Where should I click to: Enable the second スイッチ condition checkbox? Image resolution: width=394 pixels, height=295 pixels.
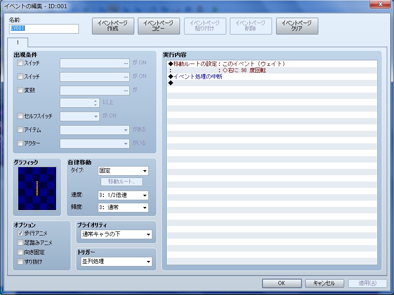point(20,76)
